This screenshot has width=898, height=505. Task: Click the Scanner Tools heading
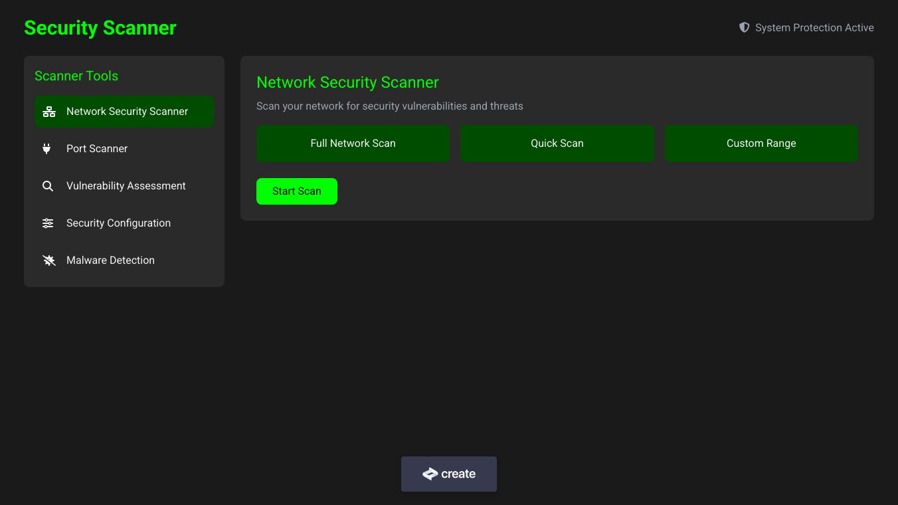[76, 76]
